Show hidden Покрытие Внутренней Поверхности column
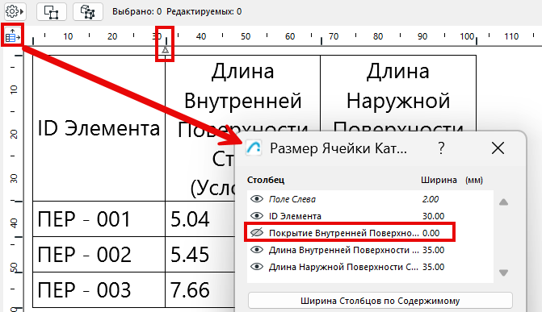542x312 pixels. tap(257, 233)
